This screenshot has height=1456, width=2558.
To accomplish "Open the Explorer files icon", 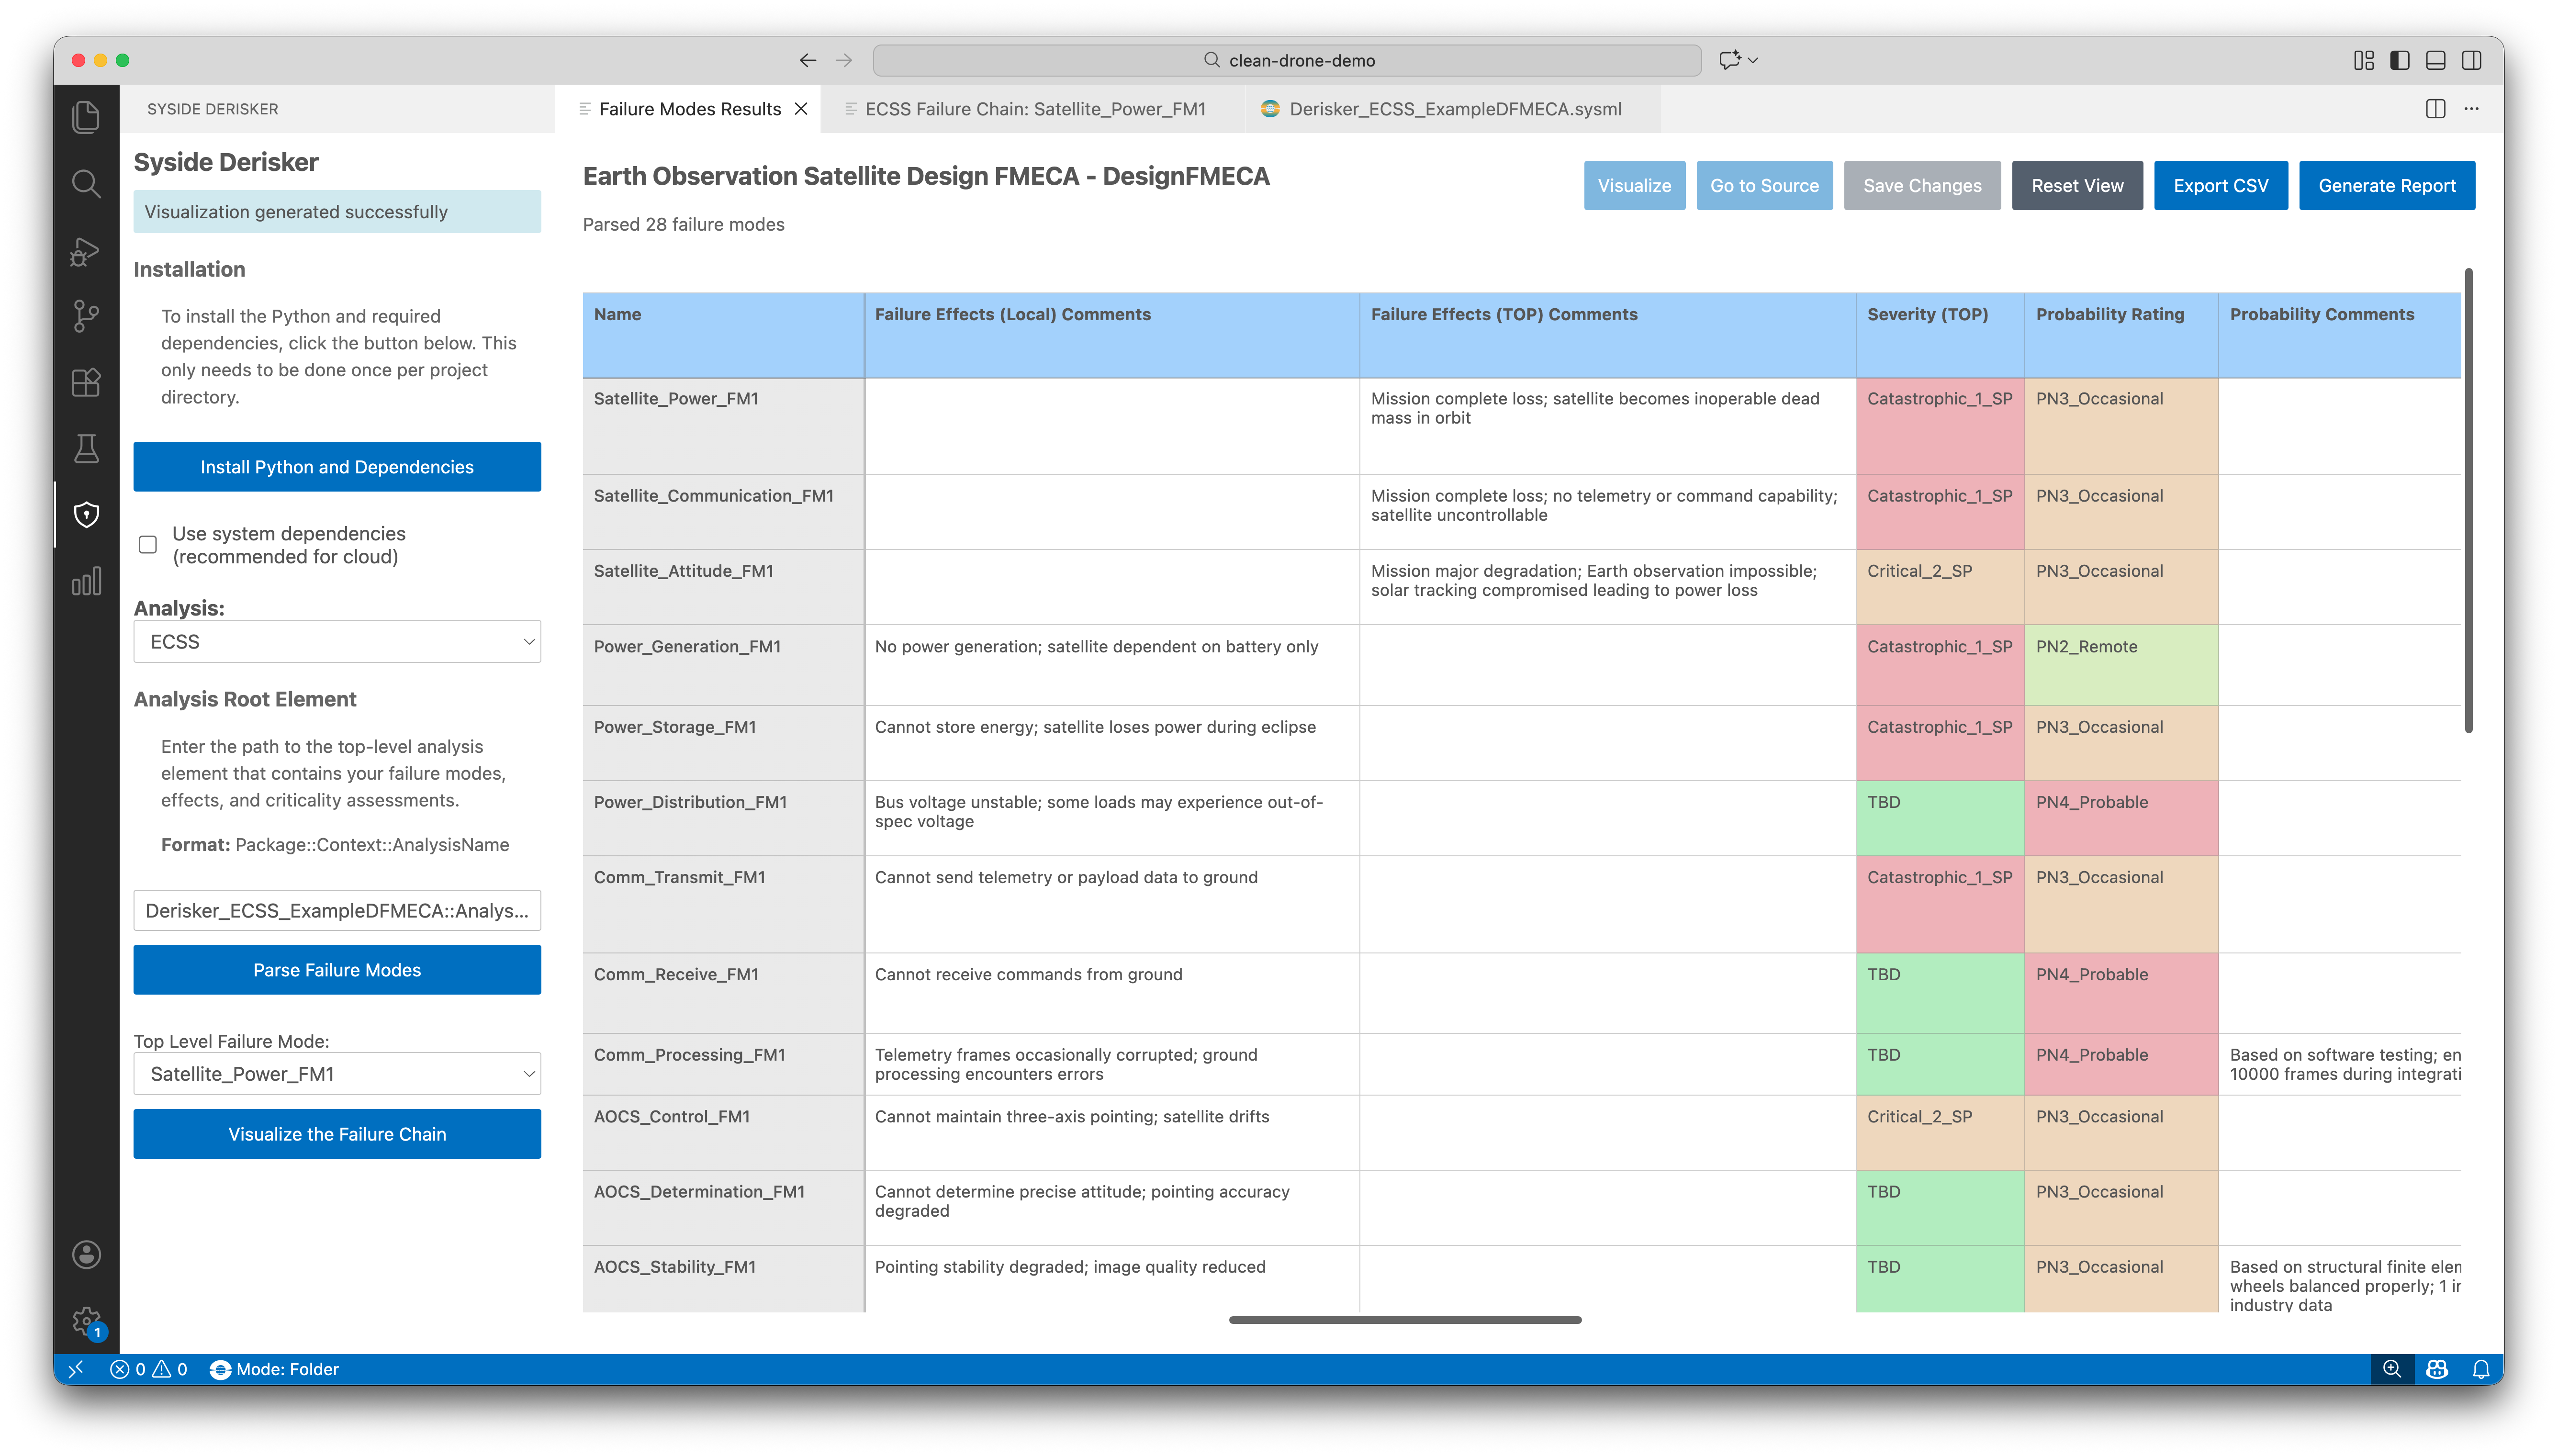I will (86, 117).
